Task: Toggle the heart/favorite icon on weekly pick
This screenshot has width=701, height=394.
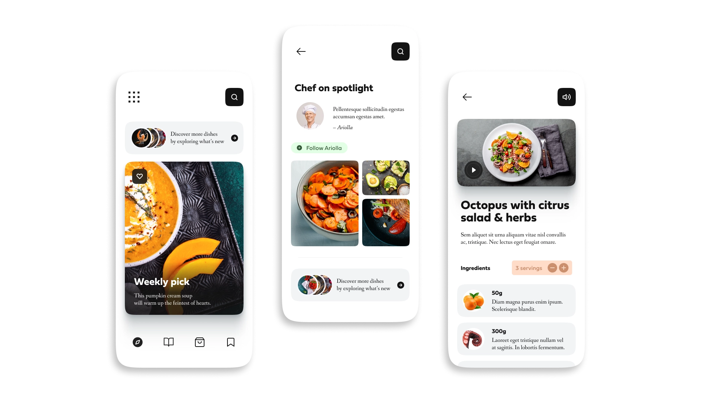Action: point(139,176)
